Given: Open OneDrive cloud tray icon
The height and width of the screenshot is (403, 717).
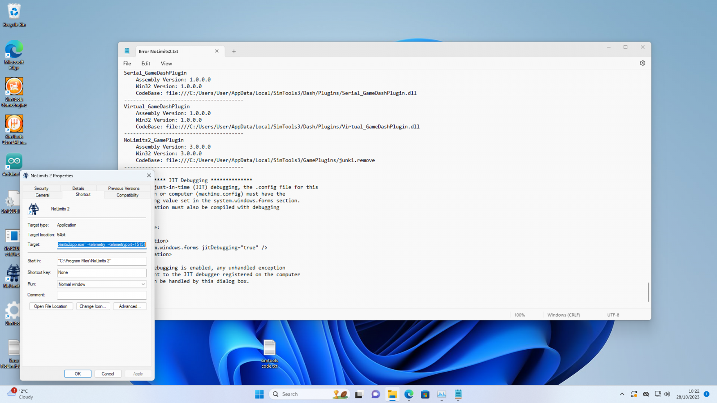Looking at the screenshot, I should coord(646,394).
